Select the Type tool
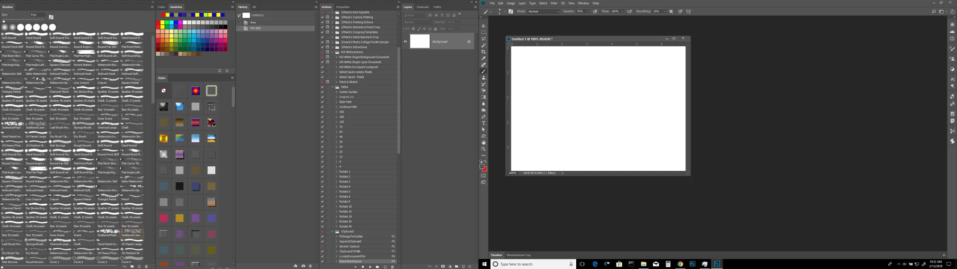This screenshot has width=957, height=269. click(483, 123)
